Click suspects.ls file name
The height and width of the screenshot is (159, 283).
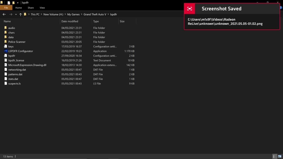click(x=14, y=83)
